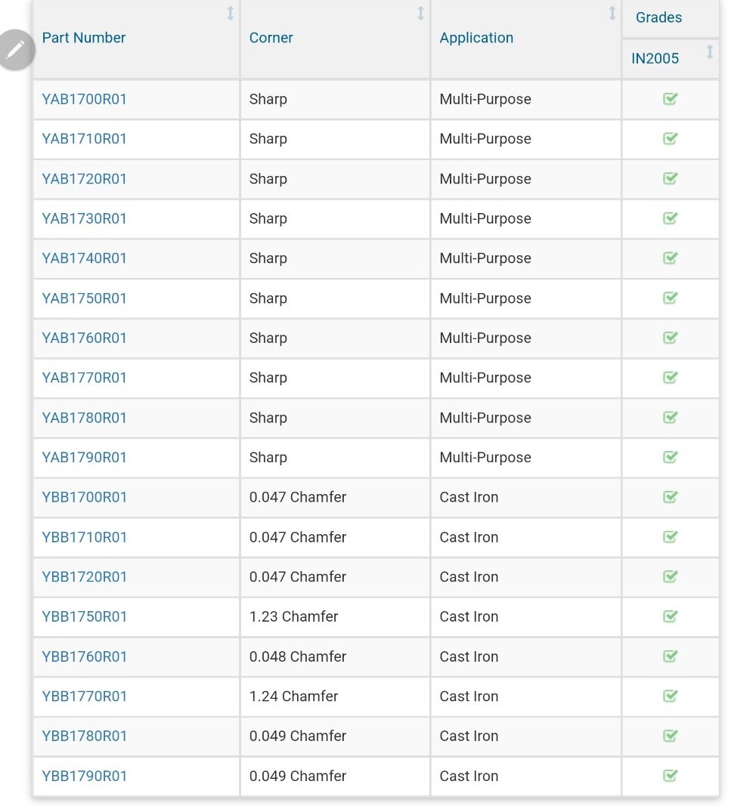Viewport: 756px width, 806px height.
Task: Open part number YBB1770R01
Action: 85,696
